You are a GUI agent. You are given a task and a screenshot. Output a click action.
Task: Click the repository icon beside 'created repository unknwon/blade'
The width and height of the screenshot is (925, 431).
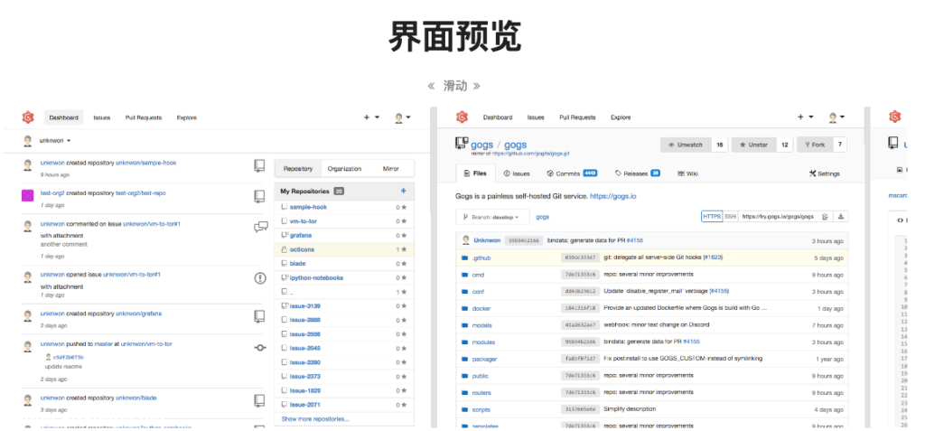coord(259,400)
